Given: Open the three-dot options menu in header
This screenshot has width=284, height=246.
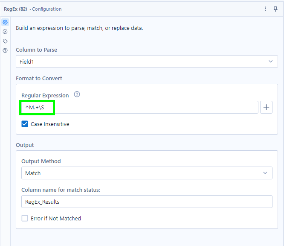Looking at the screenshot, I should (265, 9).
